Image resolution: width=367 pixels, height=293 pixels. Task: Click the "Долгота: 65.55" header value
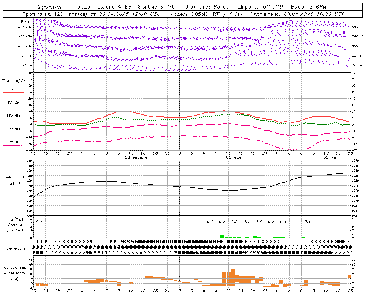(x=208, y=7)
